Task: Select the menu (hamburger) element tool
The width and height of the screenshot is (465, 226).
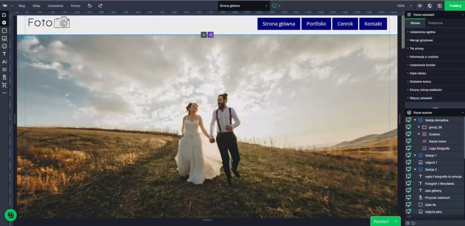Action: tap(4, 69)
